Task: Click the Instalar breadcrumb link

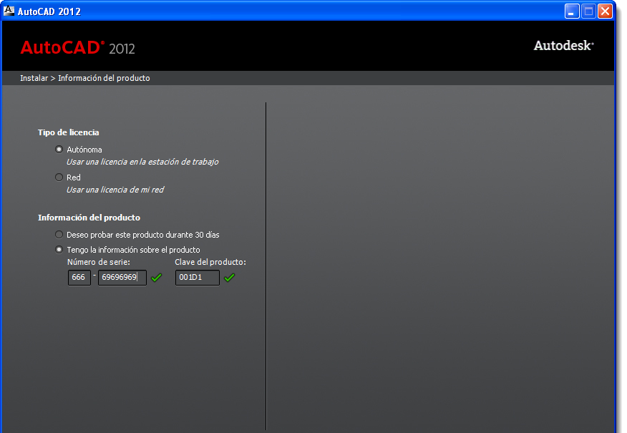Action: click(33, 78)
